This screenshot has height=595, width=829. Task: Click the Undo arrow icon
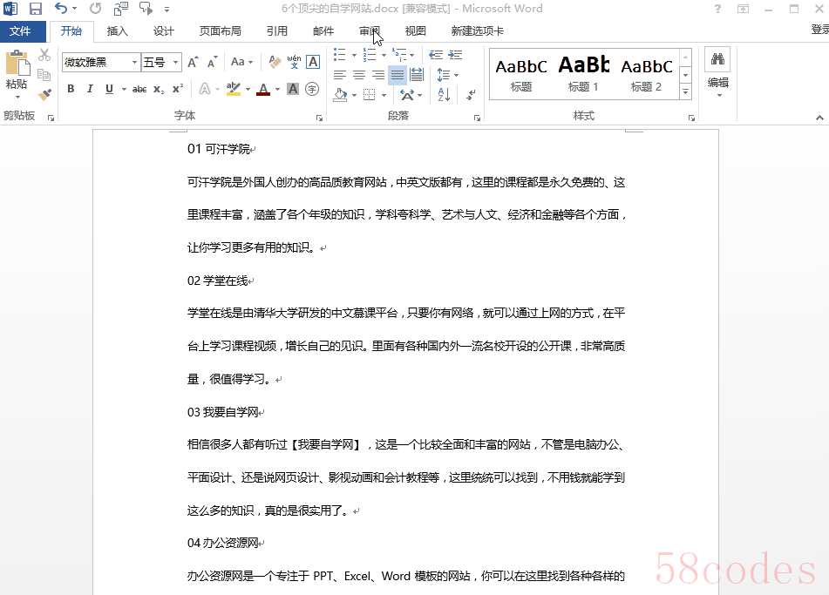coord(61,8)
